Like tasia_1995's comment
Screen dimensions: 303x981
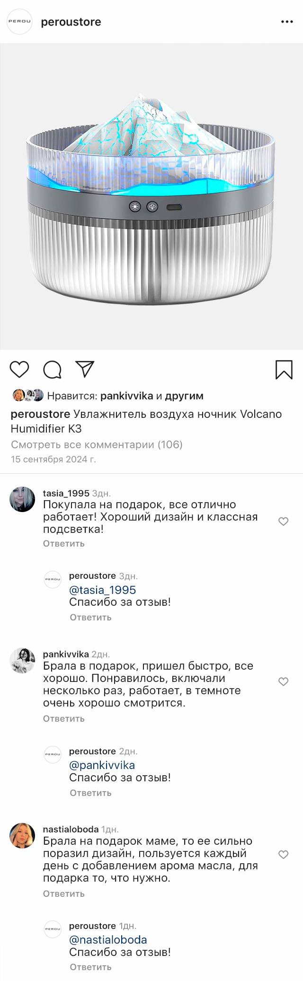point(283,521)
